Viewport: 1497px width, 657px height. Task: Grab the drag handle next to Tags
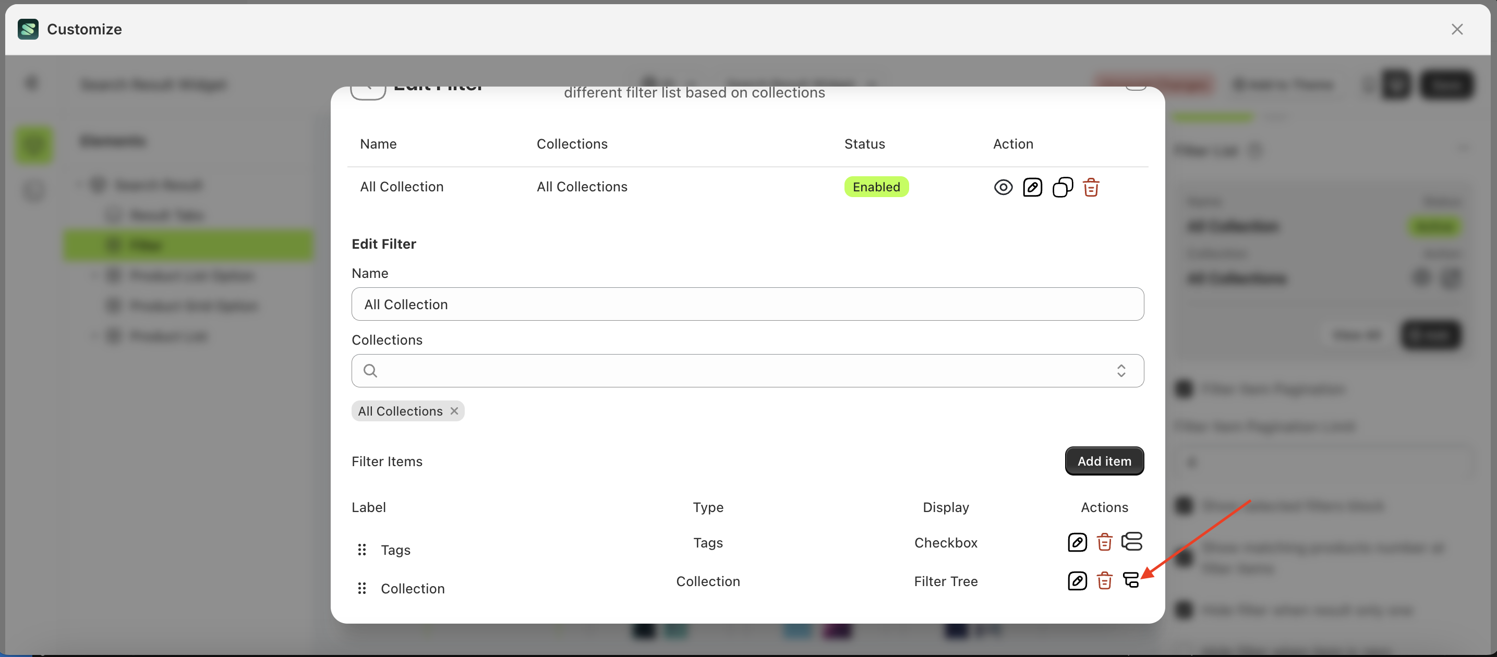(x=361, y=549)
